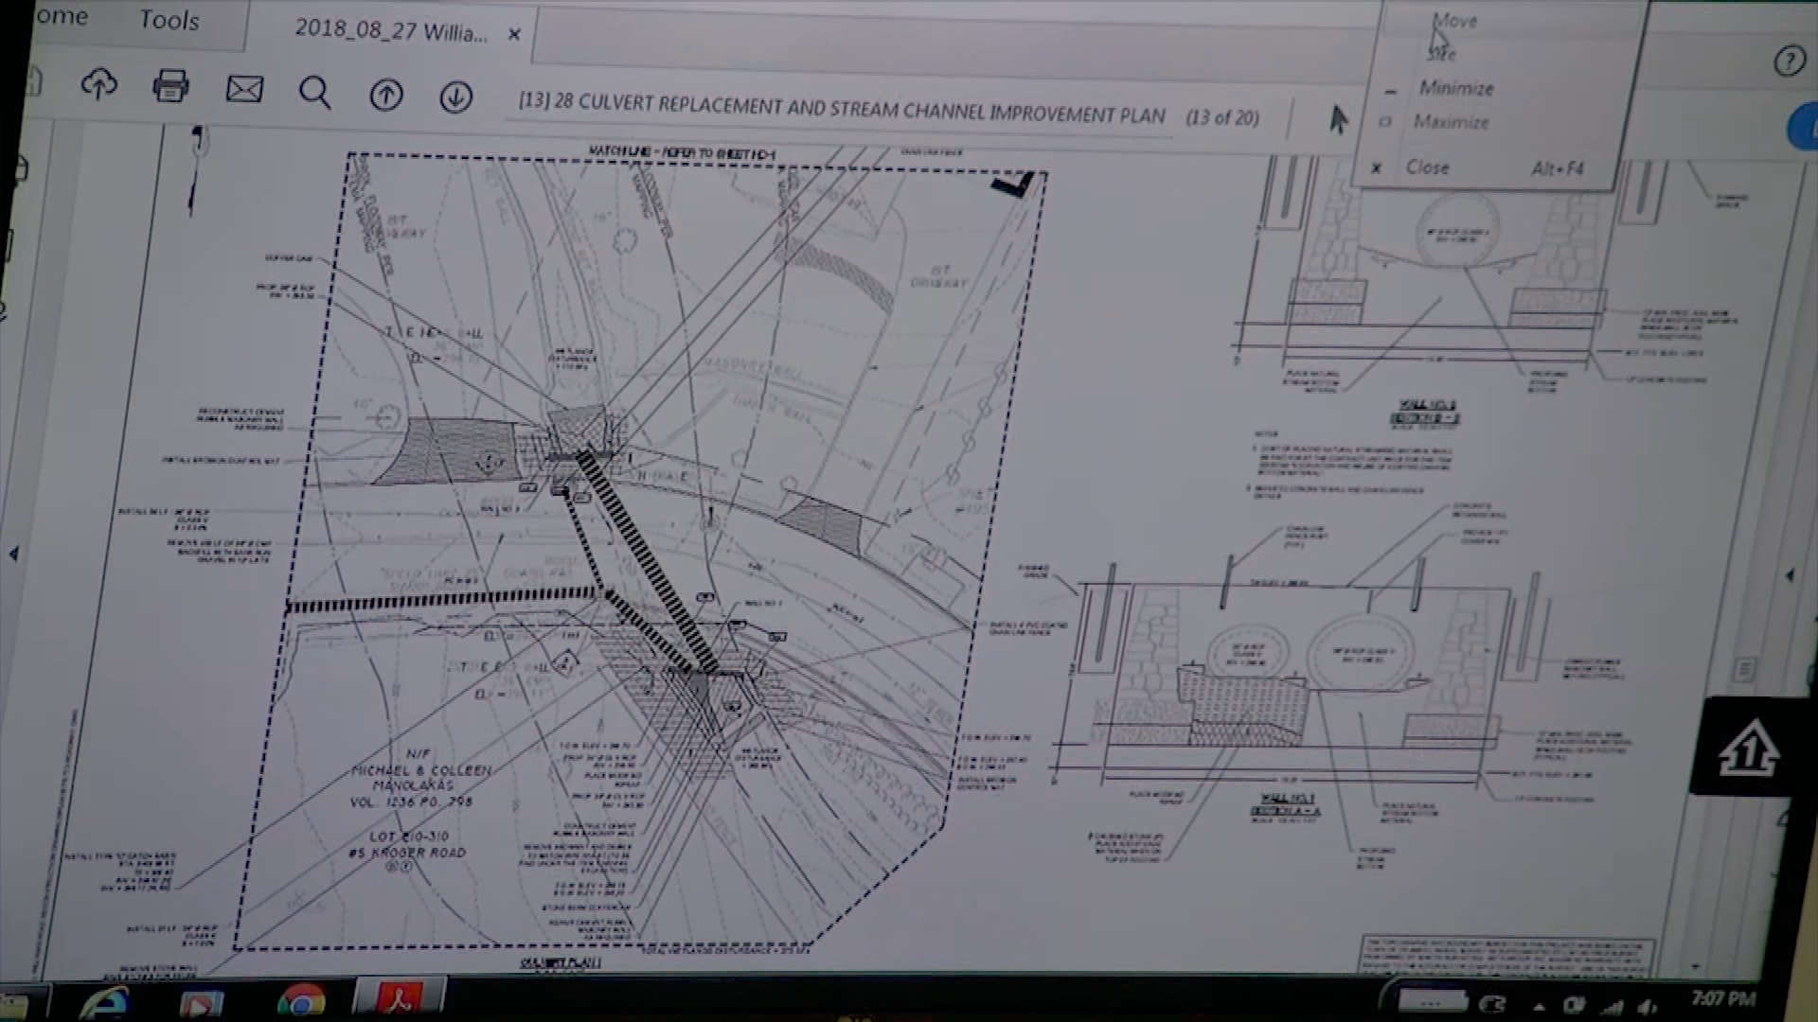Show hidden system tray icons arrow
The width and height of the screenshot is (1818, 1022).
coord(1538,1007)
